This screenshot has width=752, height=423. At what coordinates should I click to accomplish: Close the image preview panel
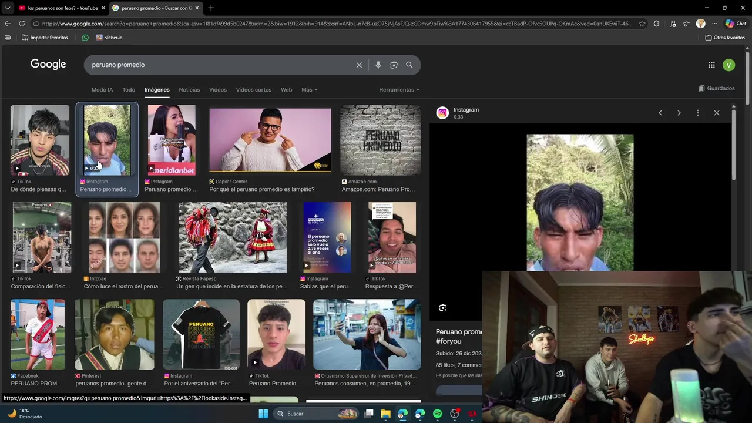(x=717, y=113)
